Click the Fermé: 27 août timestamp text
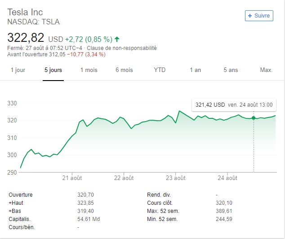This screenshot has width=285, height=239. 45,48
